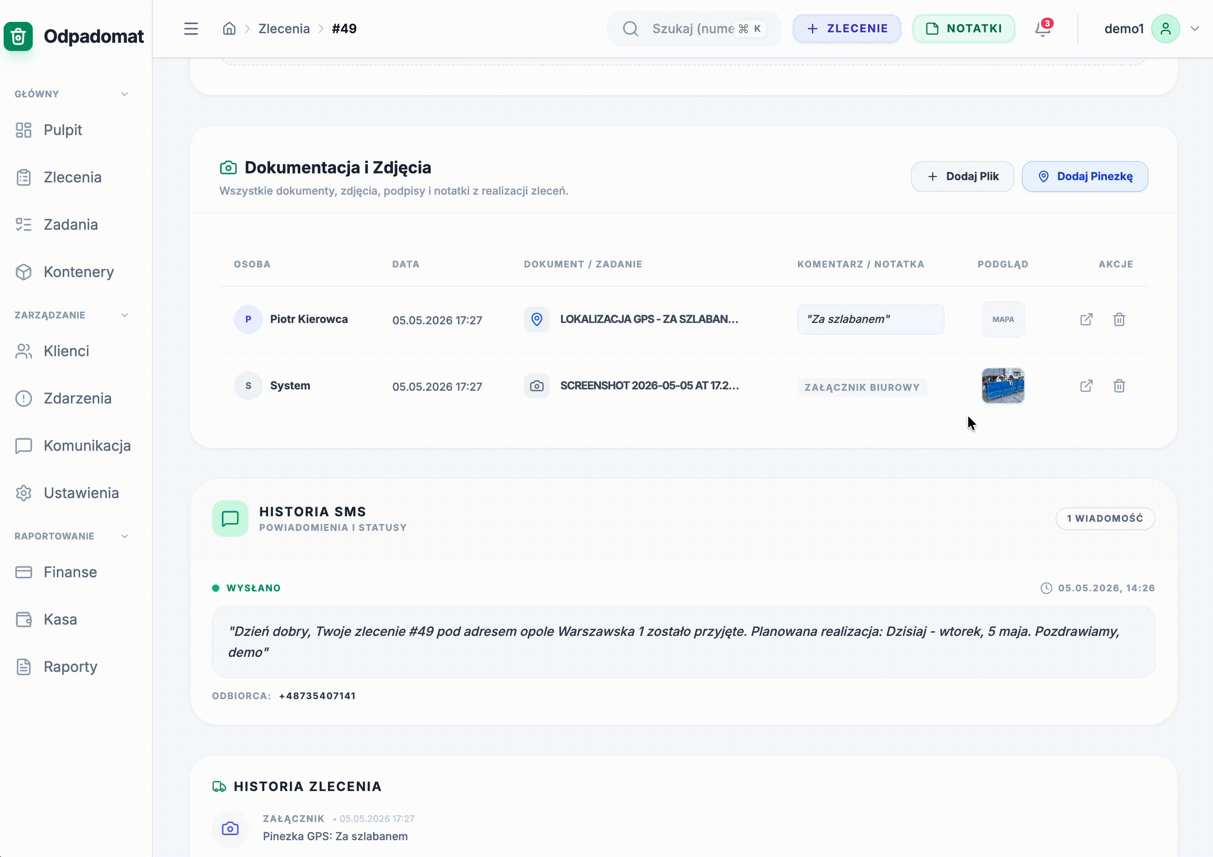
Task: Collapse the GŁÓWNY sidebar section
Action: click(x=125, y=94)
